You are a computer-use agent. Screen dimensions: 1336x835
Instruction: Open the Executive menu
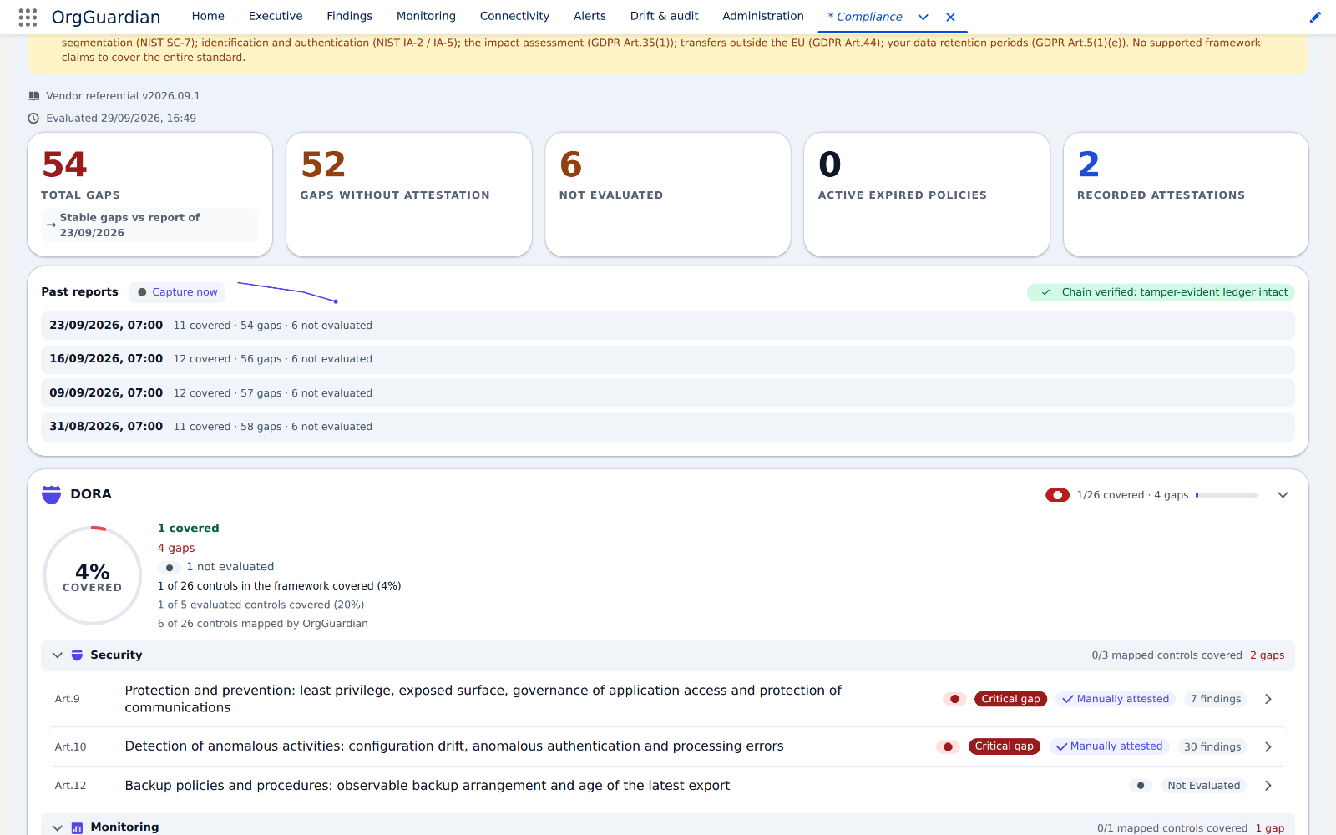pyautogui.click(x=276, y=16)
